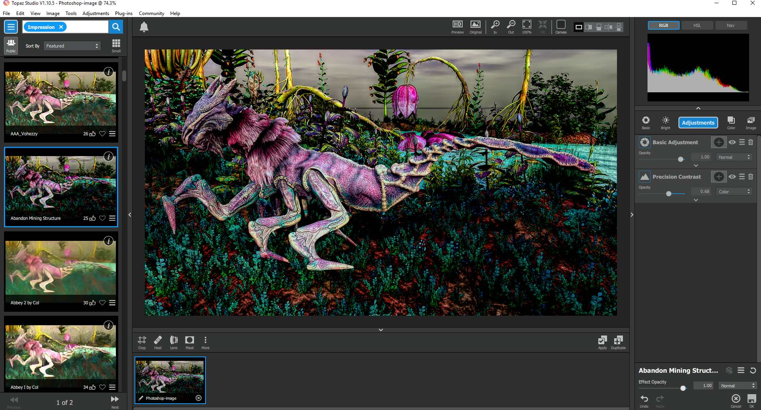Viewport: 761px width, 410px height.
Task: Remove the Impression search tag
Action: 61,27
